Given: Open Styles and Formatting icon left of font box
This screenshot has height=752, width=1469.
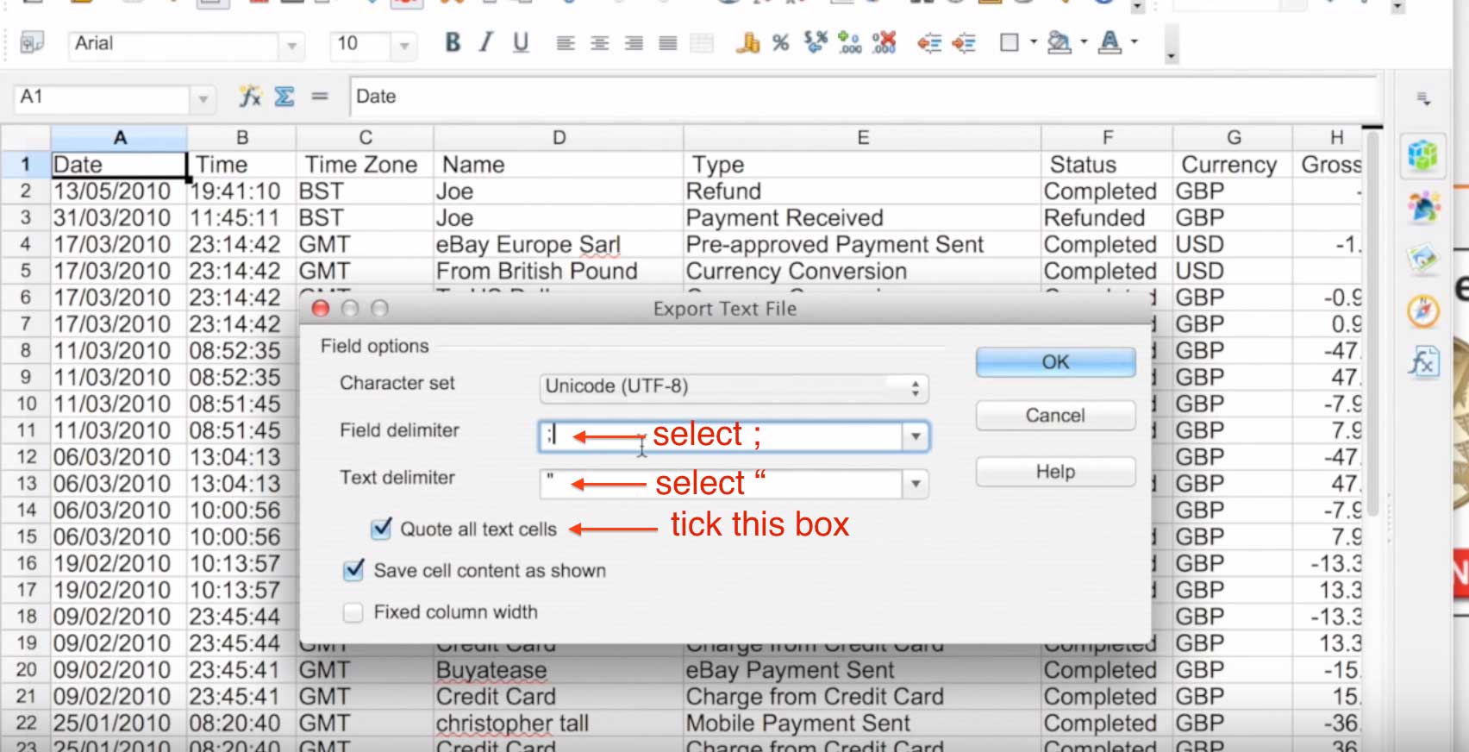Looking at the screenshot, I should (x=32, y=42).
